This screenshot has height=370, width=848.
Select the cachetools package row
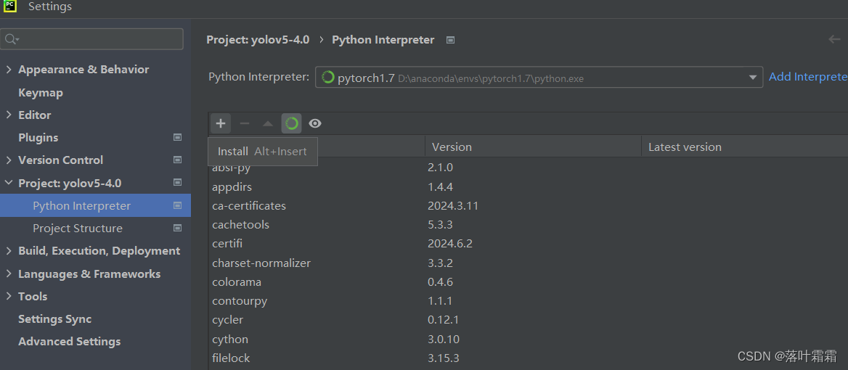point(528,225)
